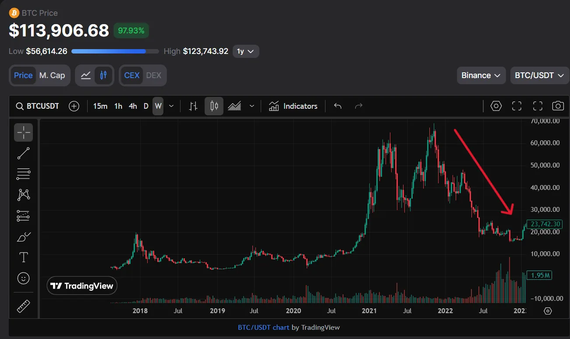
Task: Toggle to DEX data source
Action: (153, 75)
